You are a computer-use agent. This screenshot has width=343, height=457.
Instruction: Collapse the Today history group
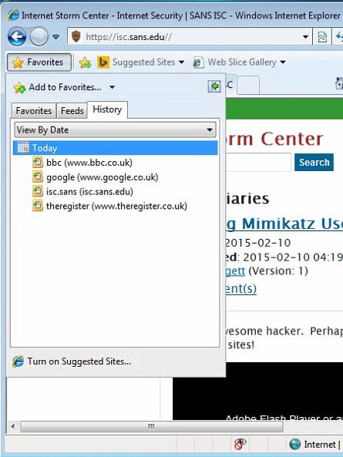(x=115, y=148)
